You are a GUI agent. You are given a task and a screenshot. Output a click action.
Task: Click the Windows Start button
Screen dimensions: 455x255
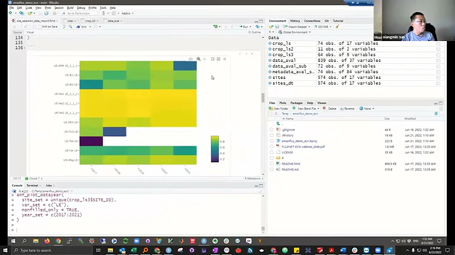(5, 251)
